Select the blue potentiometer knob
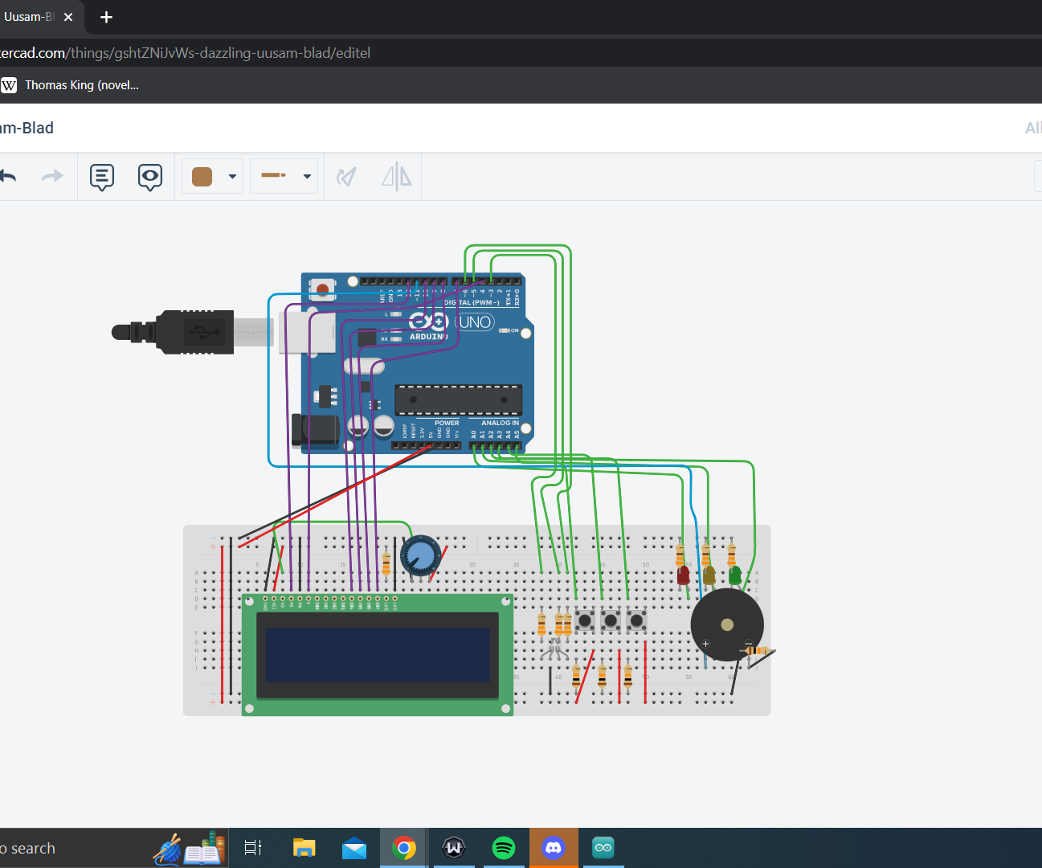Image resolution: width=1042 pixels, height=868 pixels. 419,555
